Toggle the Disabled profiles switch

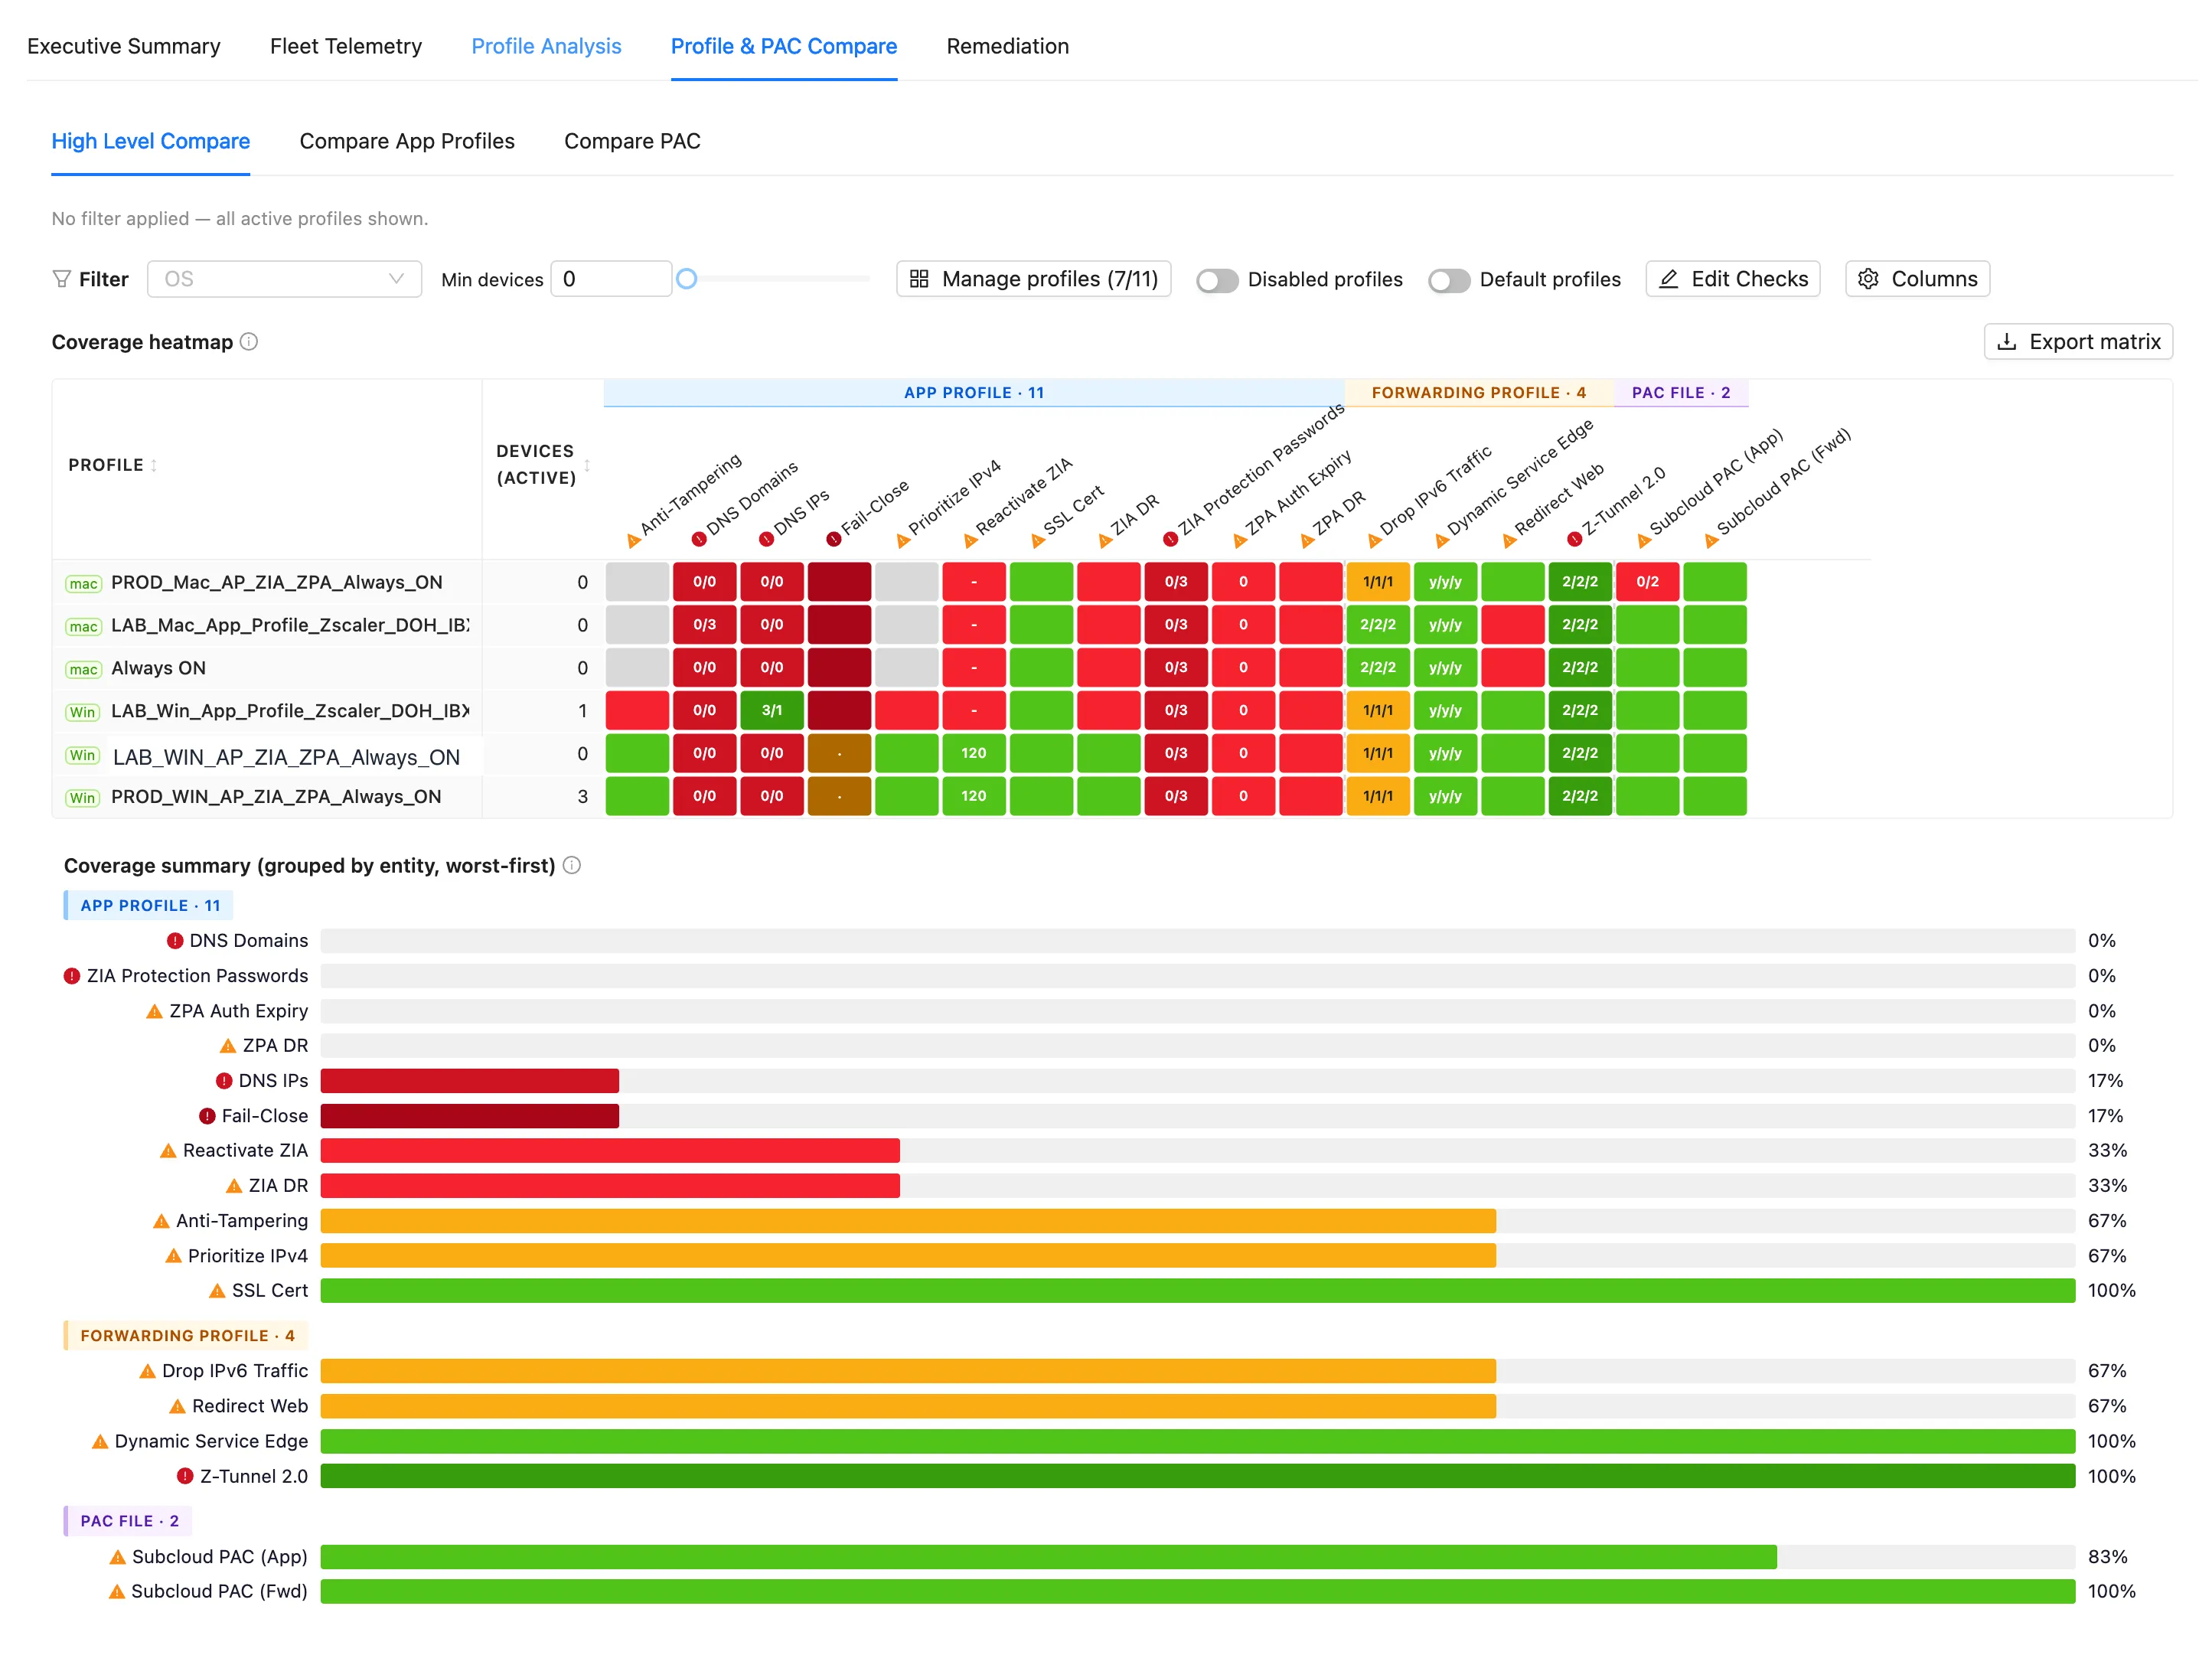pos(1217,280)
